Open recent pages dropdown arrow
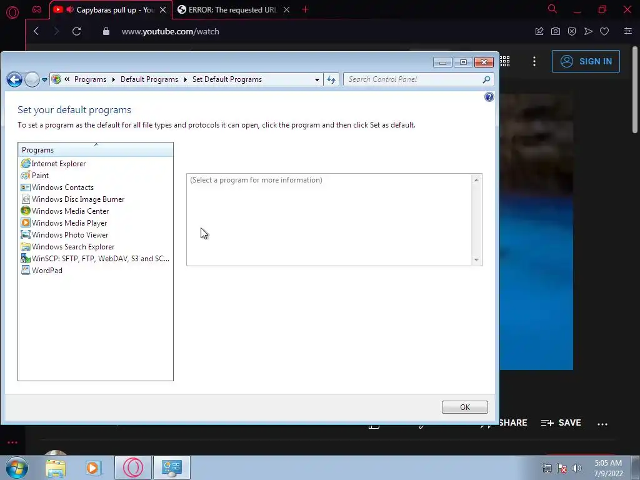The width and height of the screenshot is (640, 480). click(44, 79)
